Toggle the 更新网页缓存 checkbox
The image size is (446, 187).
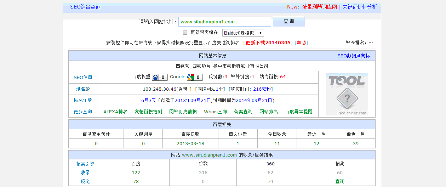[x=185, y=33]
